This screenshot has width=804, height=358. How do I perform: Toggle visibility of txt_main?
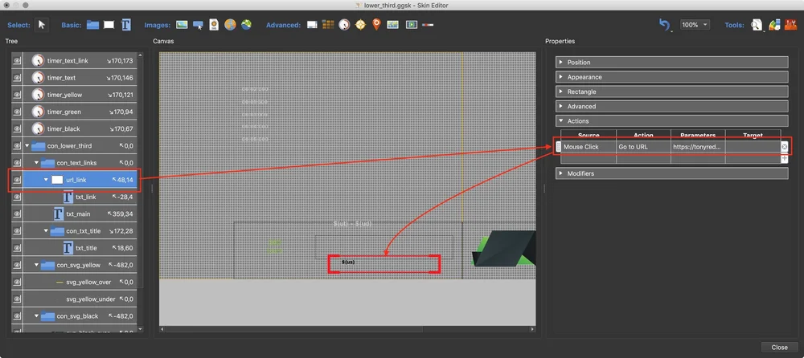(x=17, y=214)
